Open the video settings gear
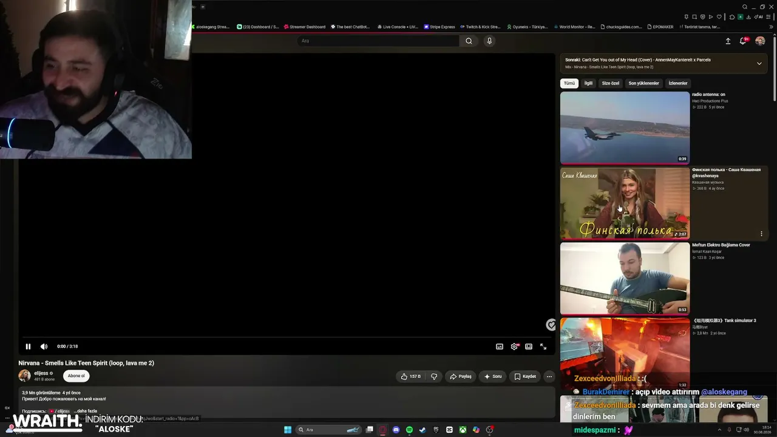 (514, 347)
